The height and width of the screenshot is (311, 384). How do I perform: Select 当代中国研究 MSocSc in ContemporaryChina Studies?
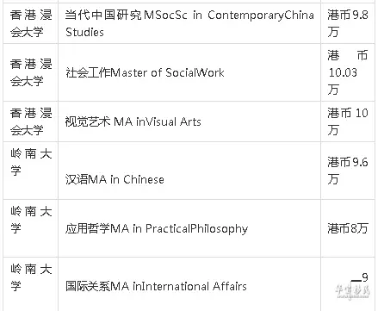(189, 23)
